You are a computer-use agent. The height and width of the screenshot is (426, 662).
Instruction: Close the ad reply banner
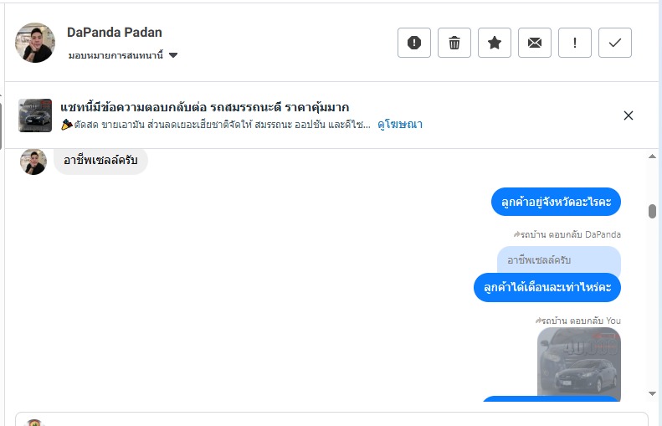pos(629,115)
